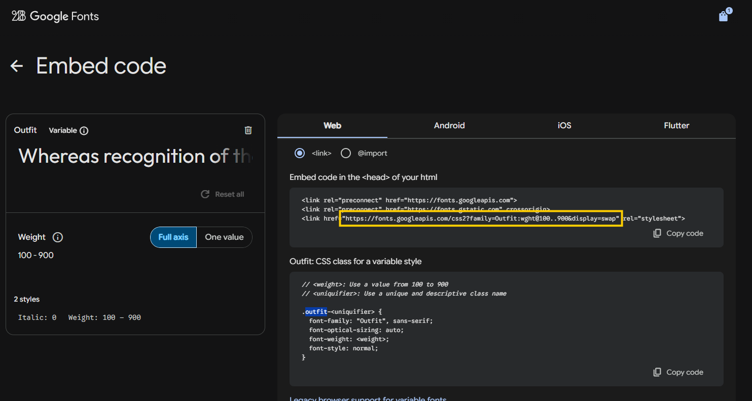
Task: Click the Embed code page heading
Action: 101,66
